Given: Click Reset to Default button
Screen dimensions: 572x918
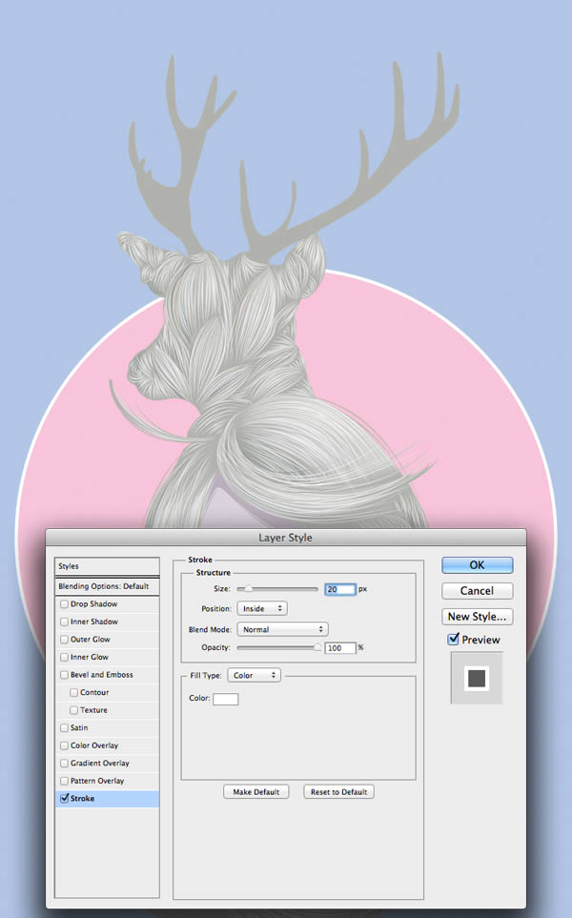Looking at the screenshot, I should pos(338,792).
